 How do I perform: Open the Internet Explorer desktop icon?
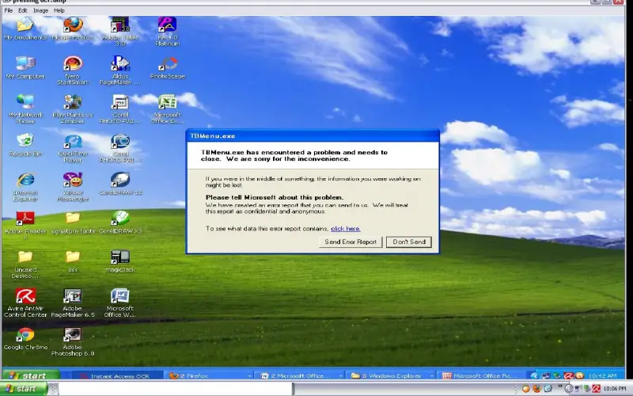[x=25, y=187]
